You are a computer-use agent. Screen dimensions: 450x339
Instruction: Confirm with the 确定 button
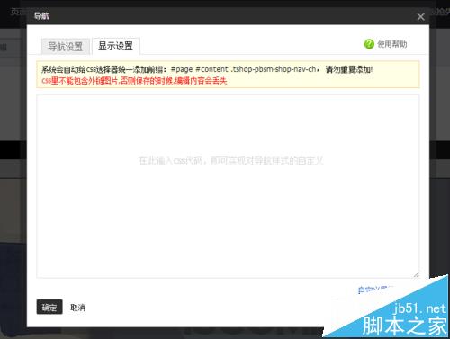pos(49,307)
